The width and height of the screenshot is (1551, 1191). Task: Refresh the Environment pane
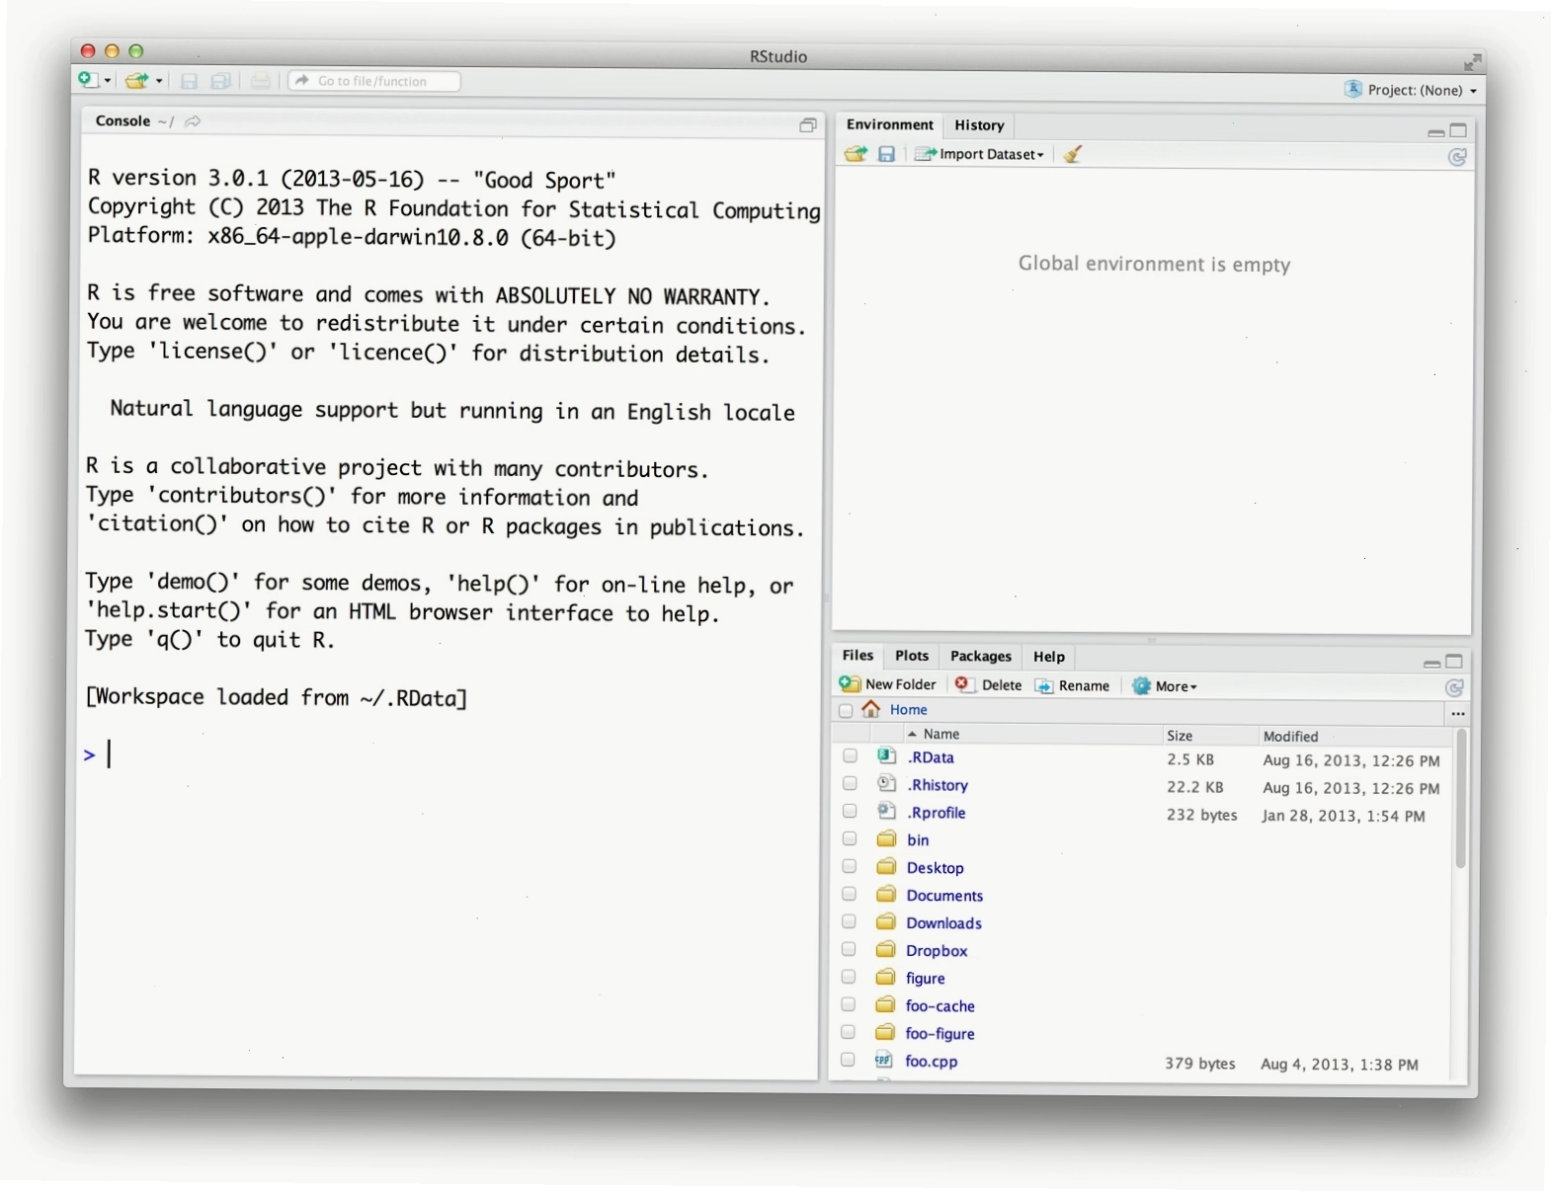click(x=1456, y=157)
